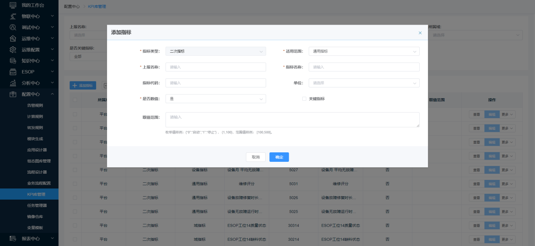
Task: Click the 物联中心 sidebar icon
Action: click(13, 16)
